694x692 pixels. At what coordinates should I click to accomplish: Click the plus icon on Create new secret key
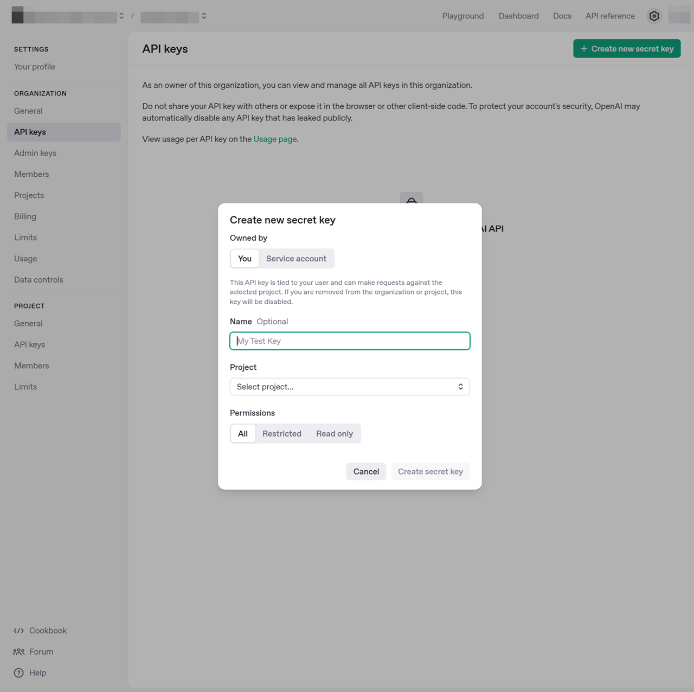coord(584,49)
